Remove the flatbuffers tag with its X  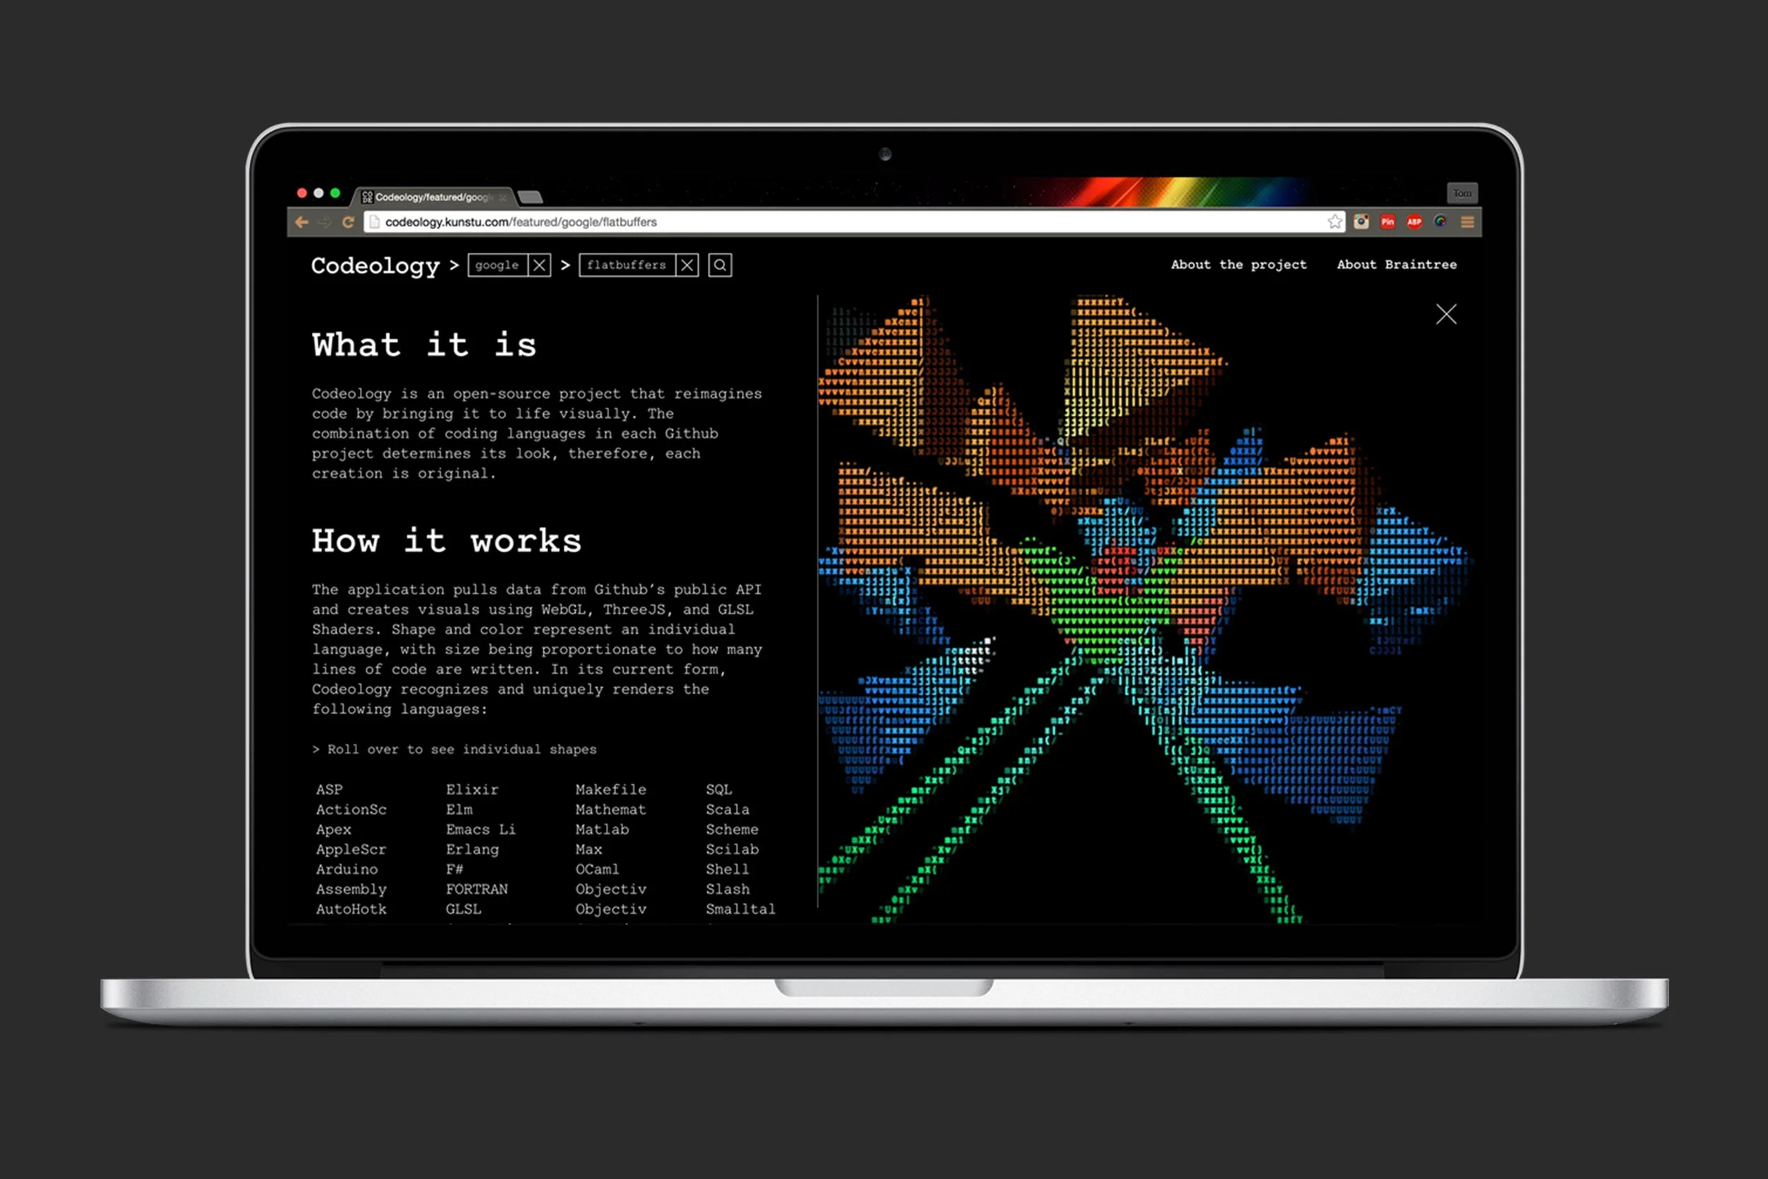pyautogui.click(x=686, y=265)
